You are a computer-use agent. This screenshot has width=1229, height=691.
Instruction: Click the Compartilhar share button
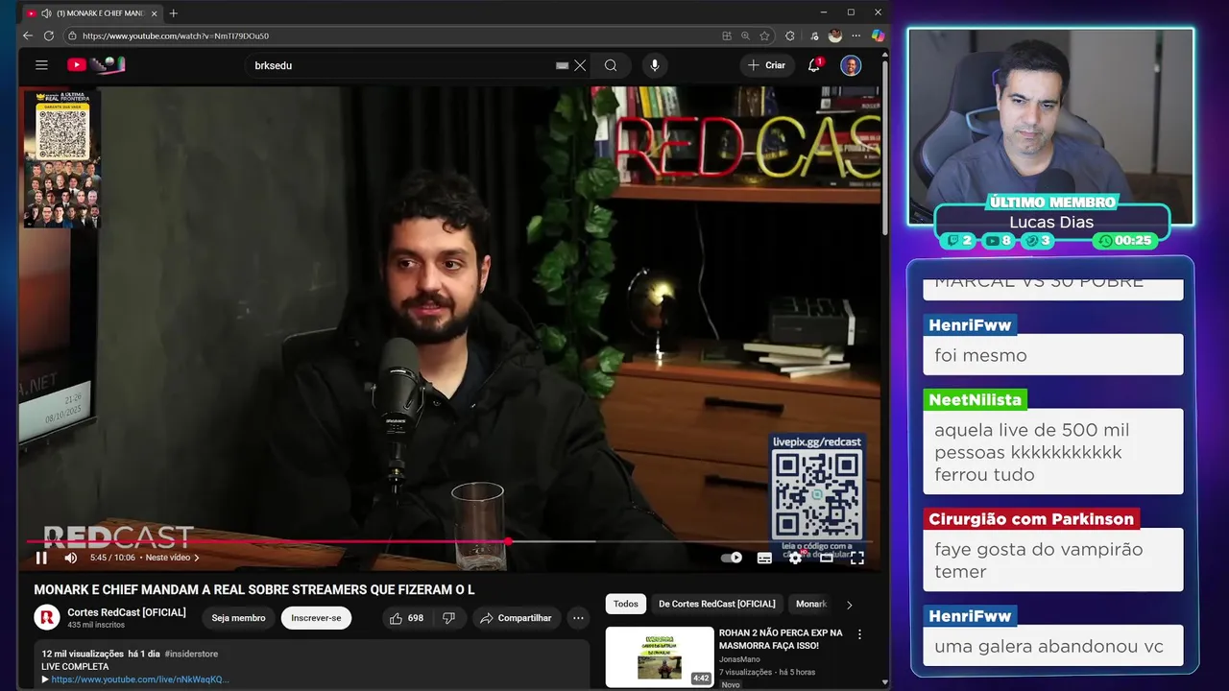(x=516, y=618)
